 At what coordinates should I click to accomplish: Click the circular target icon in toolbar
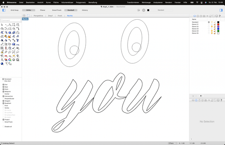[144, 10]
